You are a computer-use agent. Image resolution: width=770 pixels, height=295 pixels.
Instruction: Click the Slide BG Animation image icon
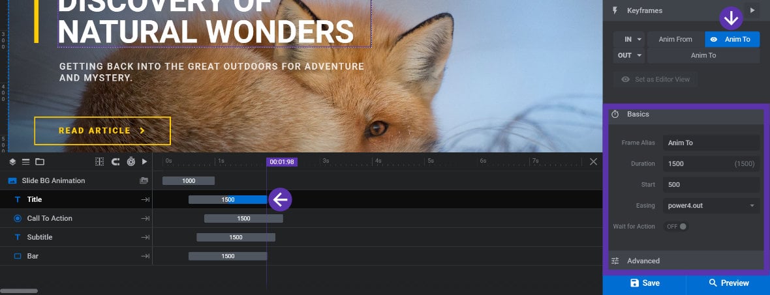tap(13, 181)
